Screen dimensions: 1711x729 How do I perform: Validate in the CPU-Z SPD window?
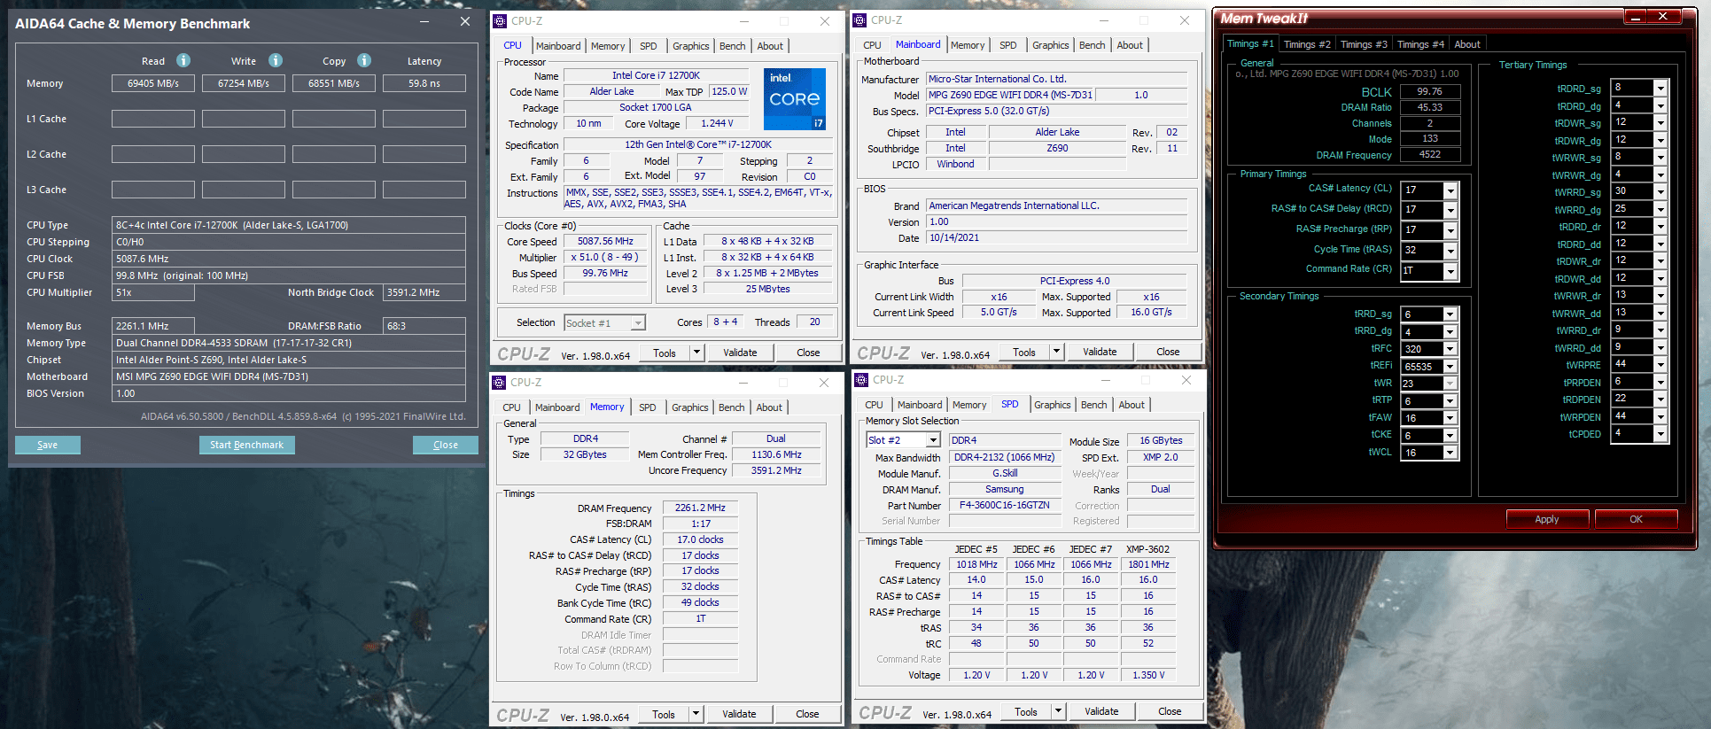tap(1101, 711)
